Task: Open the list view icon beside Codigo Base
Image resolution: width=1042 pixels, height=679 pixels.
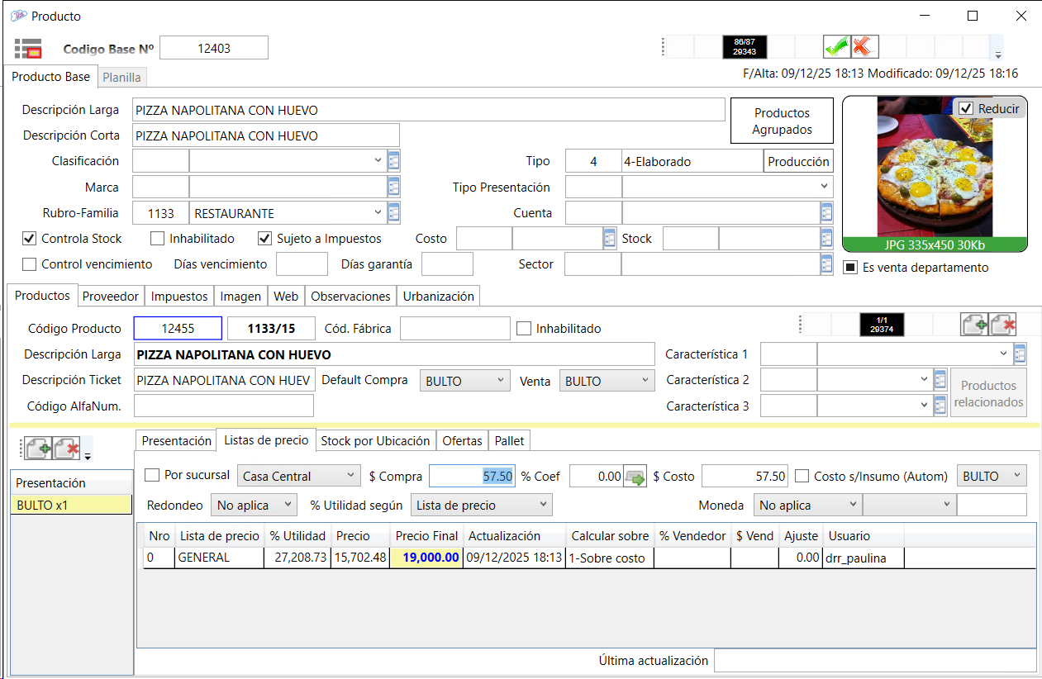Action: [x=28, y=49]
